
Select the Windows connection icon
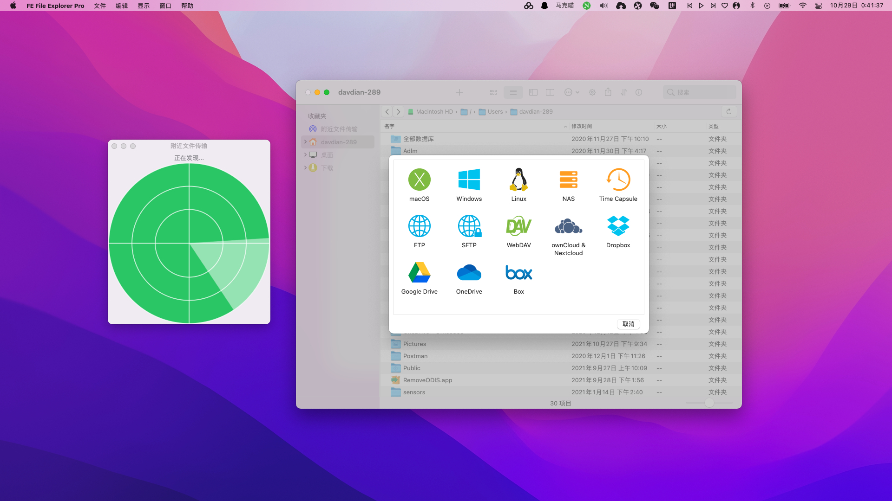pos(469,180)
